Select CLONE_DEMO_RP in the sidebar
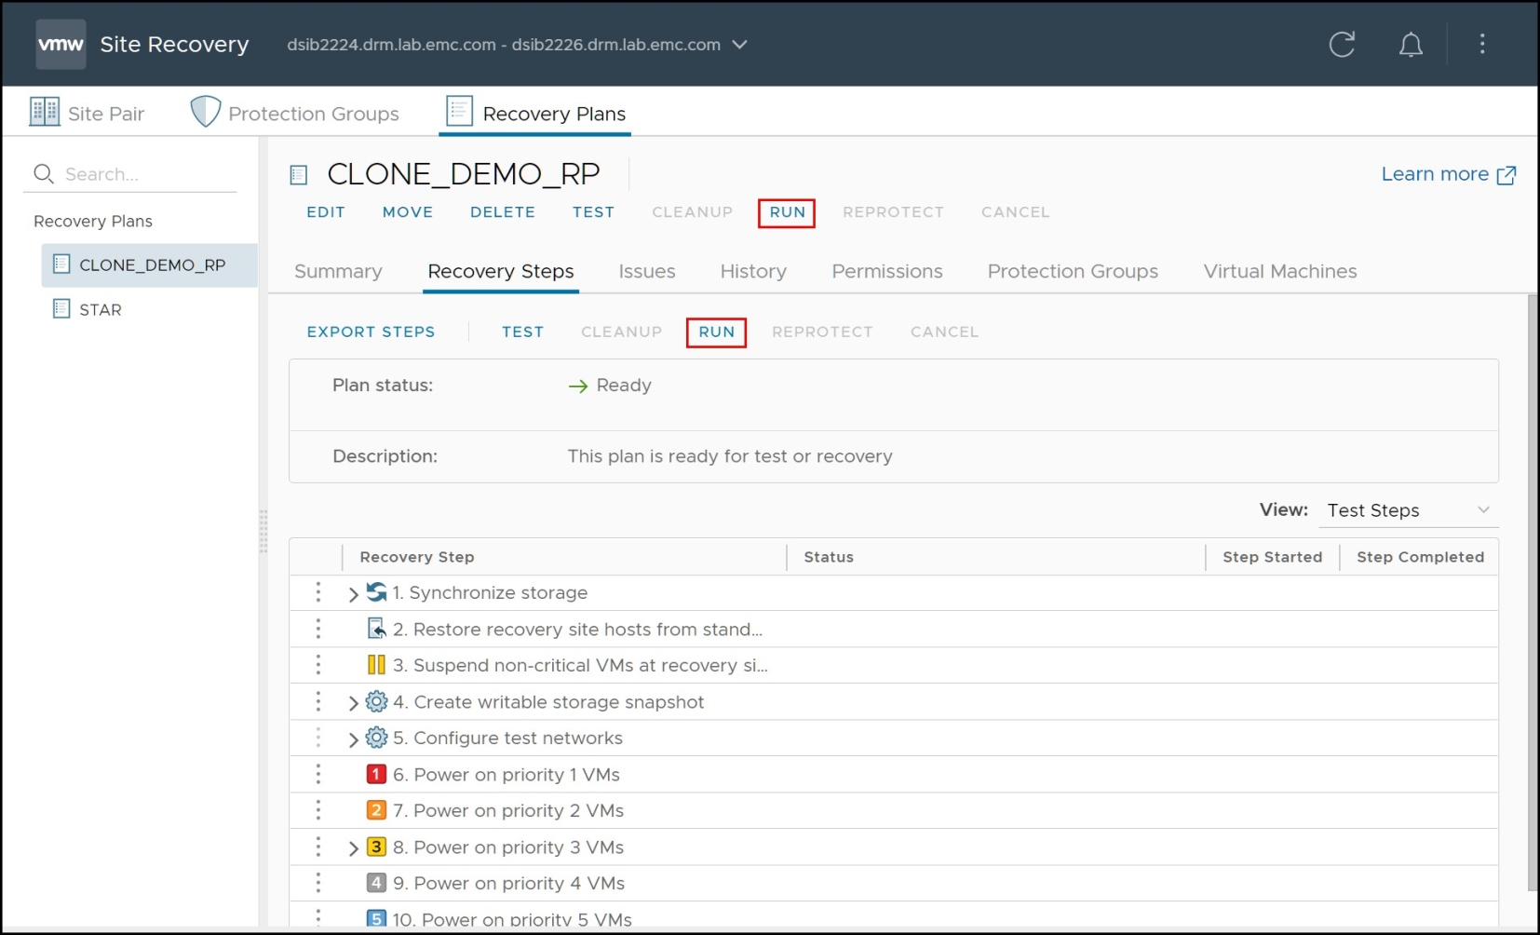Image resolution: width=1540 pixels, height=935 pixels. 150,264
